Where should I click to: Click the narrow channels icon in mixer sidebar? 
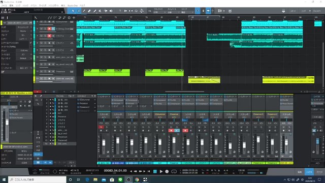click(x=38, y=138)
